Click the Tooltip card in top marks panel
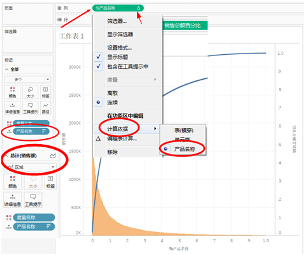The height and width of the screenshot is (255, 305). point(30,108)
